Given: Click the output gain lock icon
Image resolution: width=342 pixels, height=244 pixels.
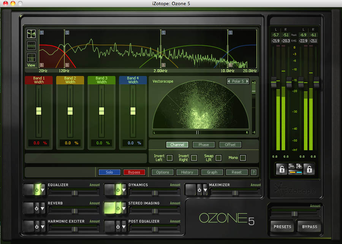Looking at the screenshot, I should click(309, 169).
